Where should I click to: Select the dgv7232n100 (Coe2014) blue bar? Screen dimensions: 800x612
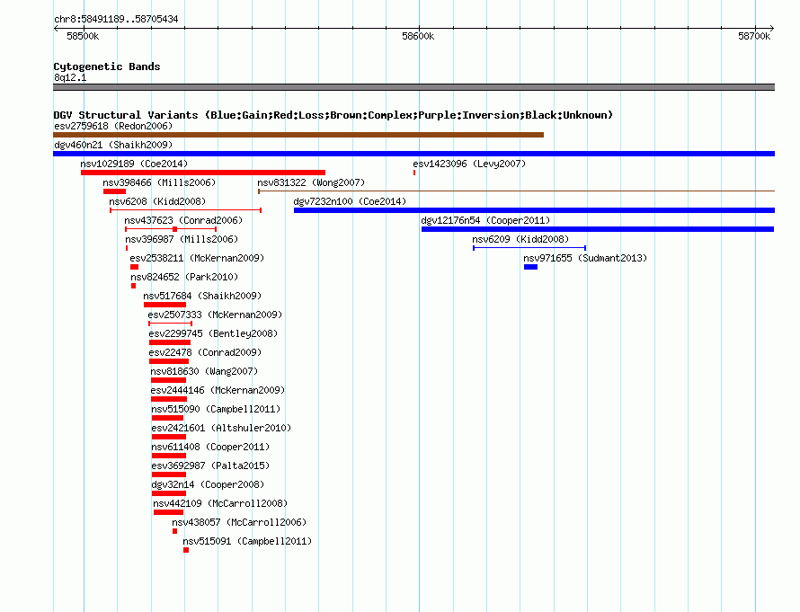tap(534, 210)
